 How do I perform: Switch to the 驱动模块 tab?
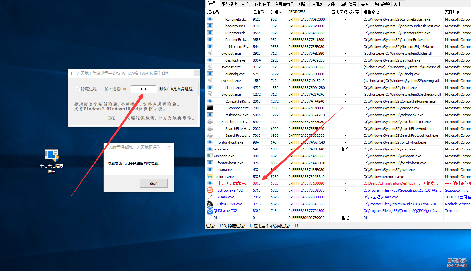(229, 4)
